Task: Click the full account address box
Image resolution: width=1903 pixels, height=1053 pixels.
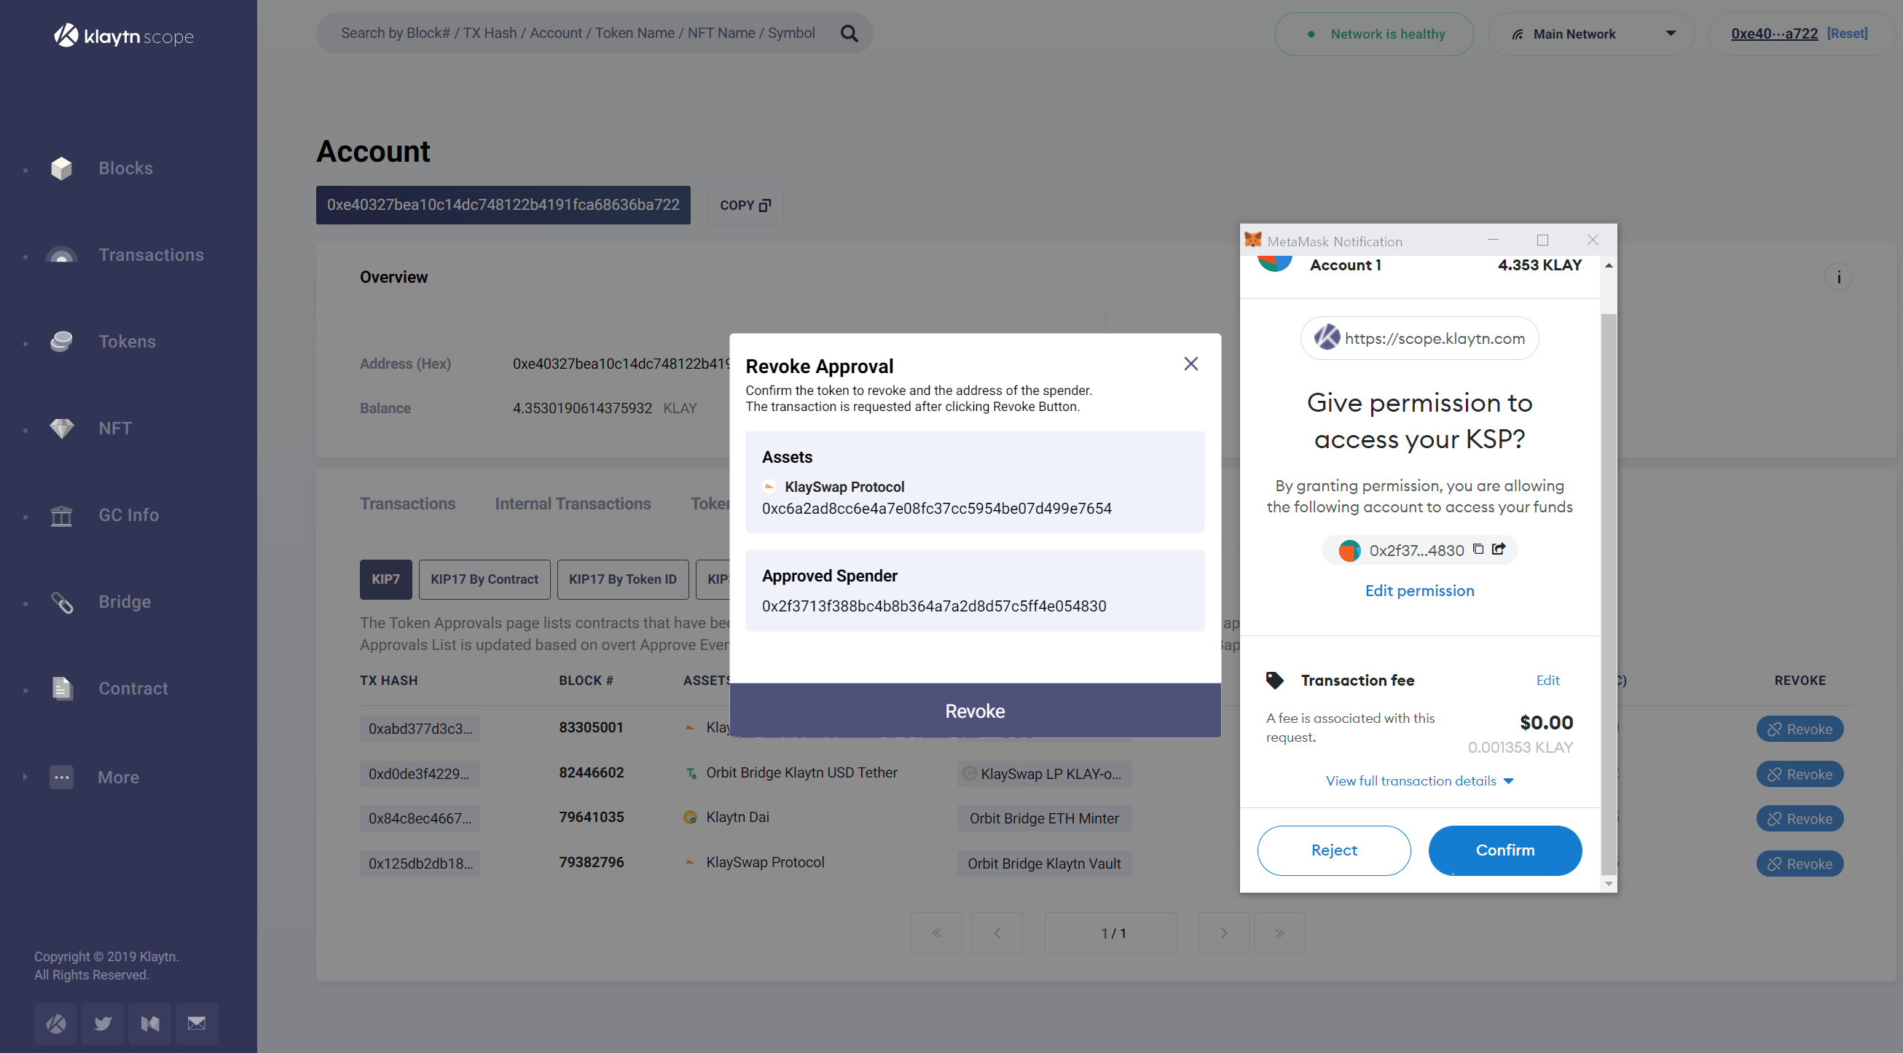Action: 503,205
